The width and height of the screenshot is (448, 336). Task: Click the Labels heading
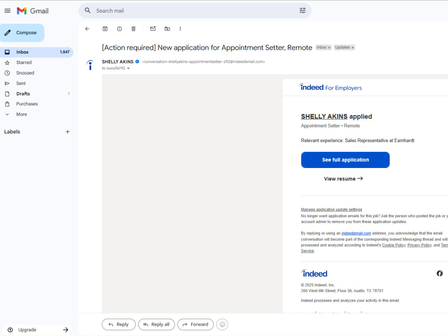pyautogui.click(x=12, y=132)
